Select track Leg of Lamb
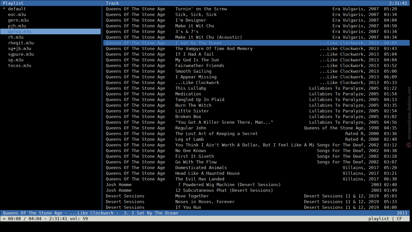The image size is (412, 232). coord(256,139)
